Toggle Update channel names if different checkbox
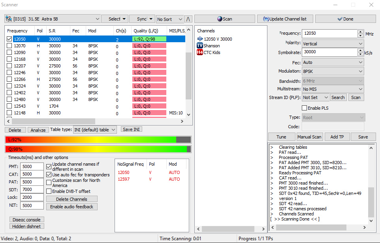 click(x=49, y=166)
